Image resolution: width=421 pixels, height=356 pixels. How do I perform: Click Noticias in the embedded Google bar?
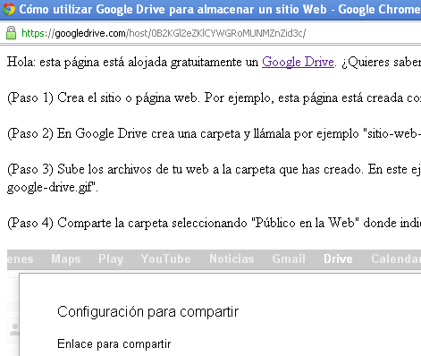click(232, 259)
